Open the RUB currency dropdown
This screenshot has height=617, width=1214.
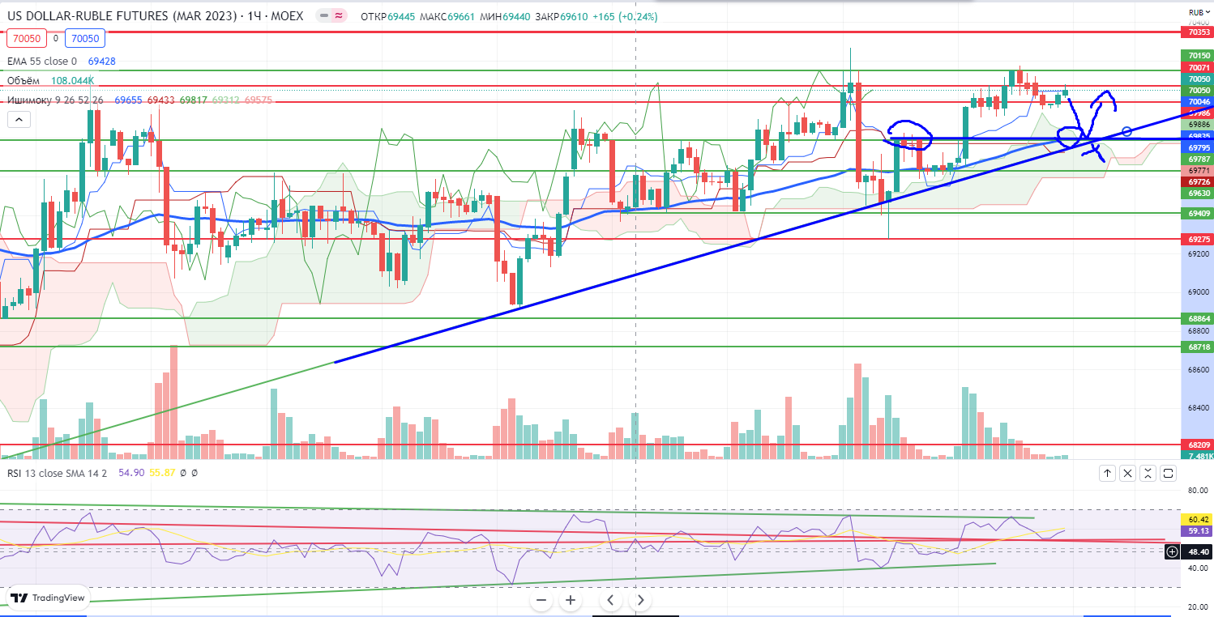1198,12
